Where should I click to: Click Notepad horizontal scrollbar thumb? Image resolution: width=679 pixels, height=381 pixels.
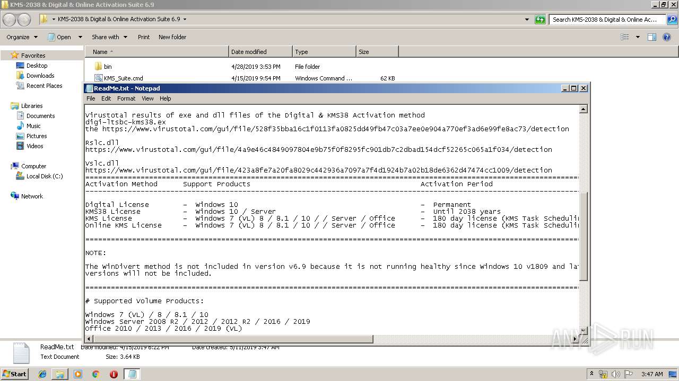[233, 339]
